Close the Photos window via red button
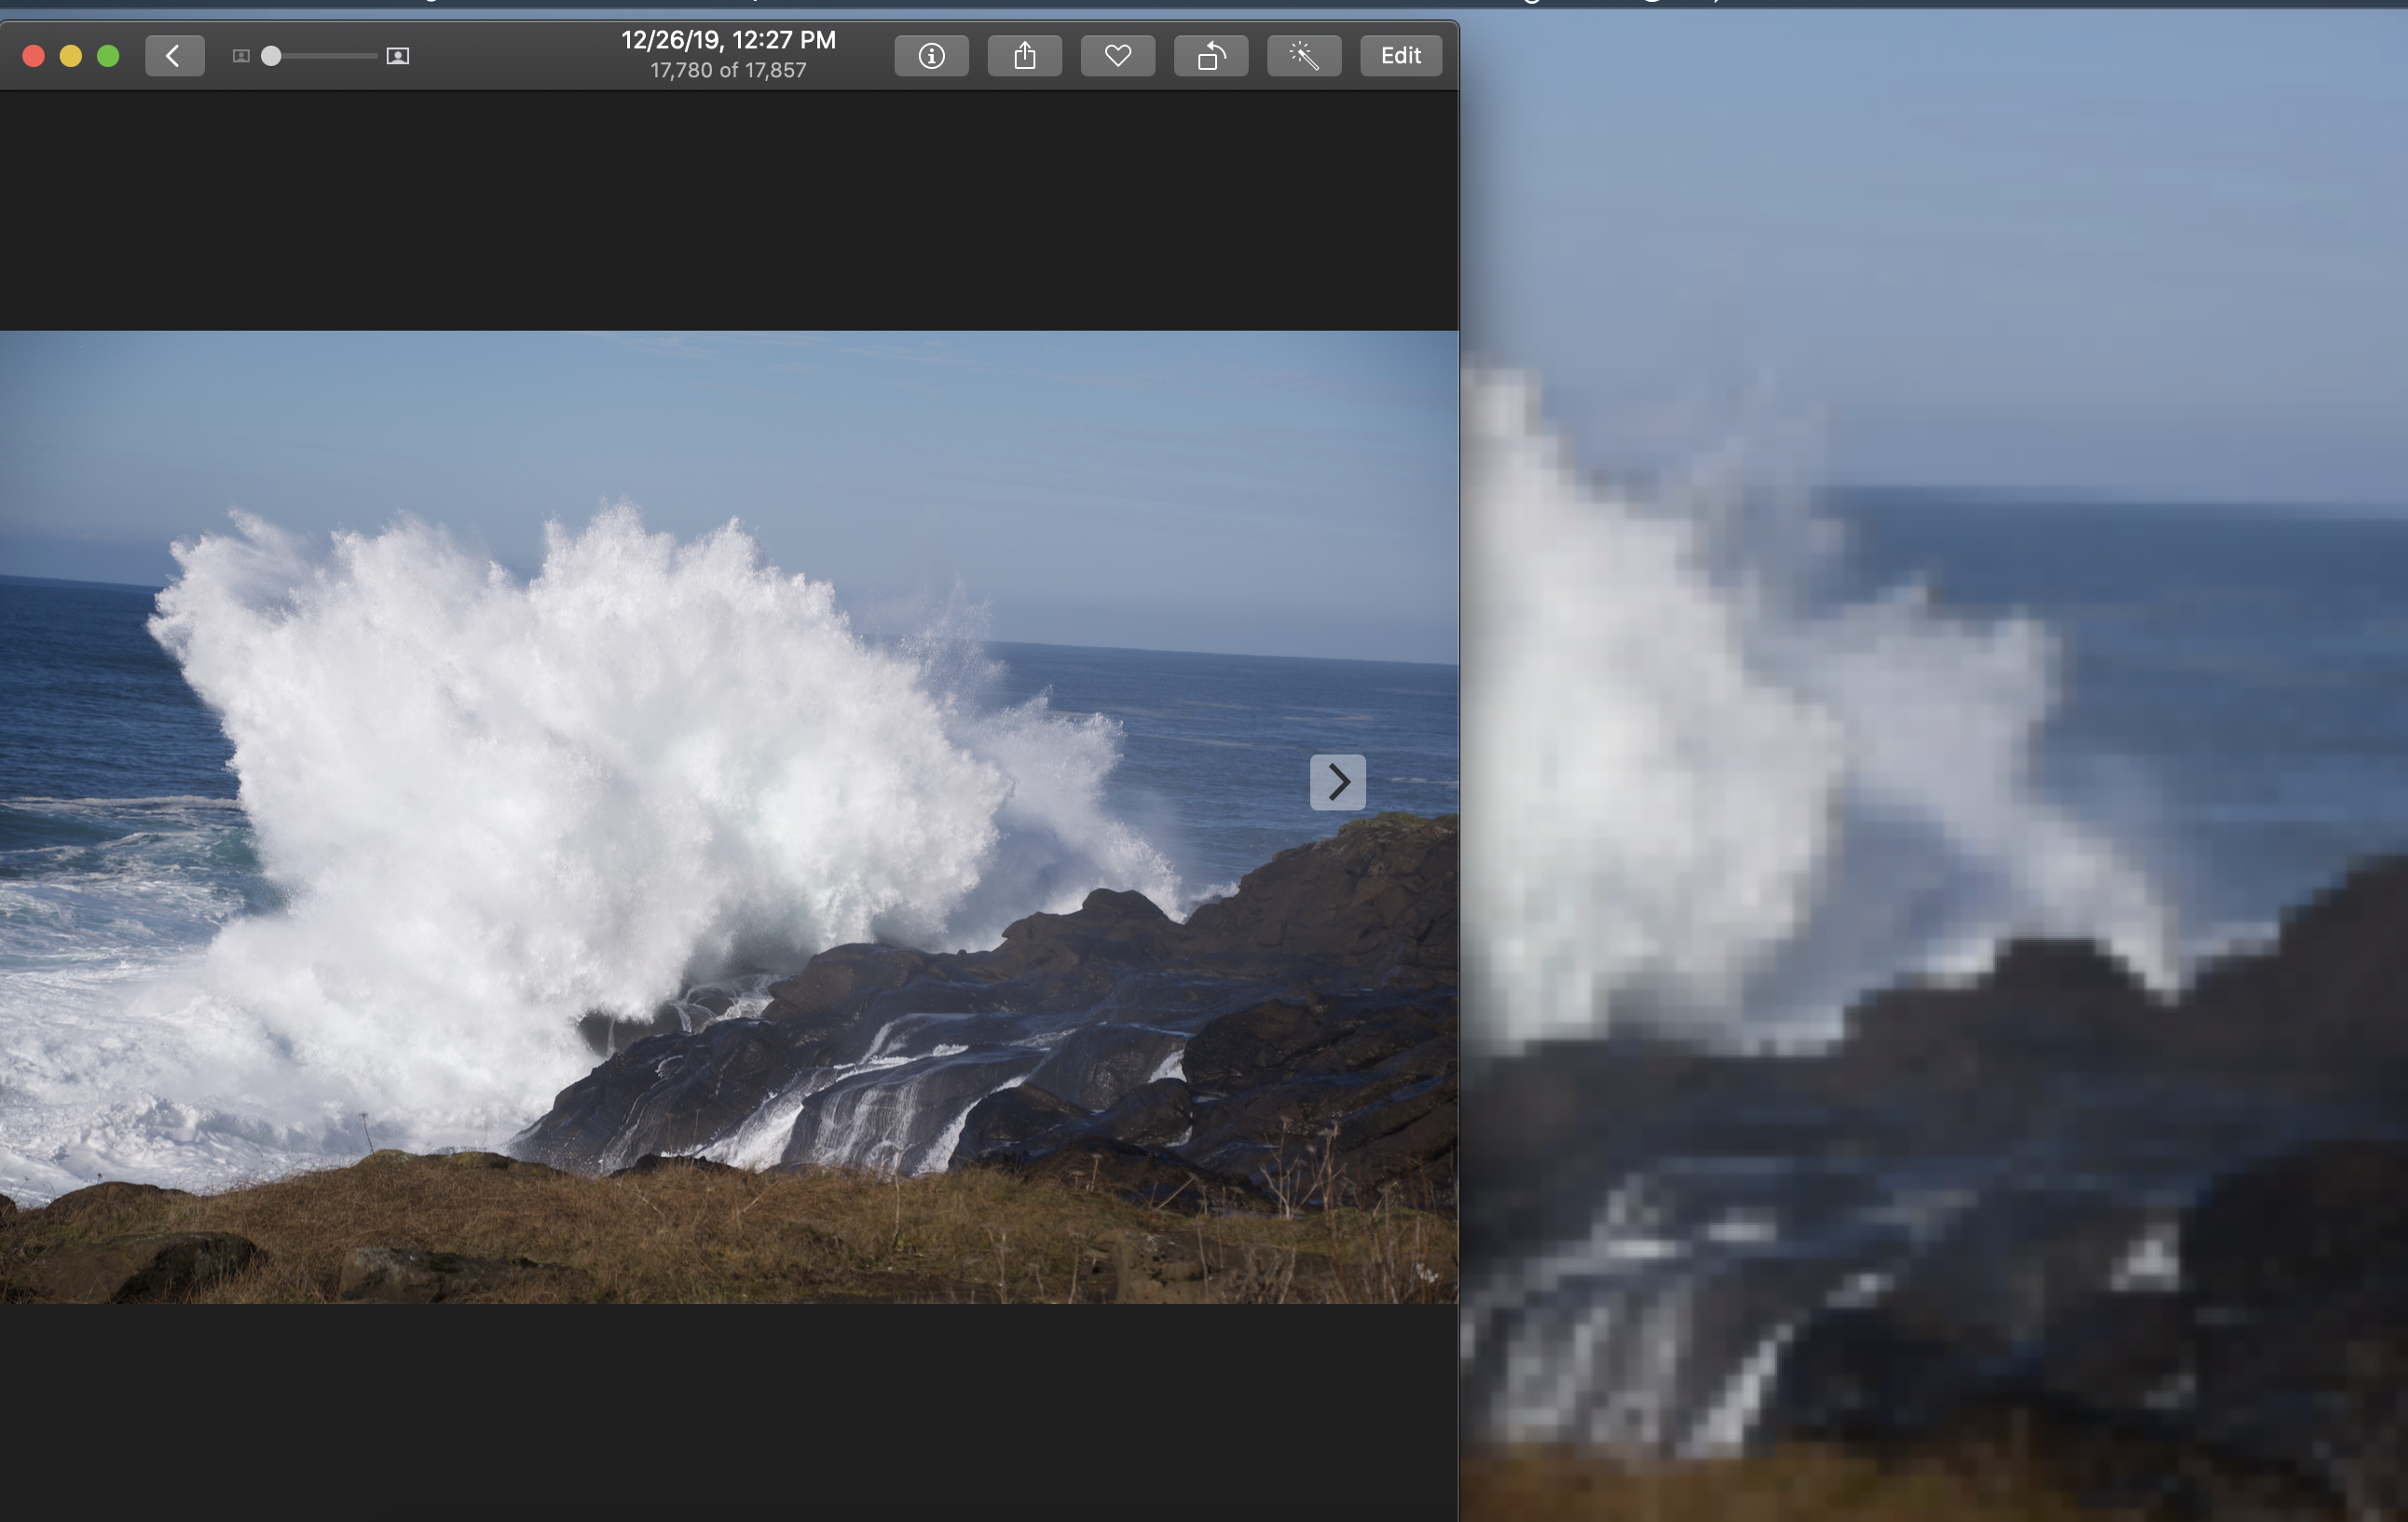Image resolution: width=2408 pixels, height=1522 pixels. click(x=33, y=56)
